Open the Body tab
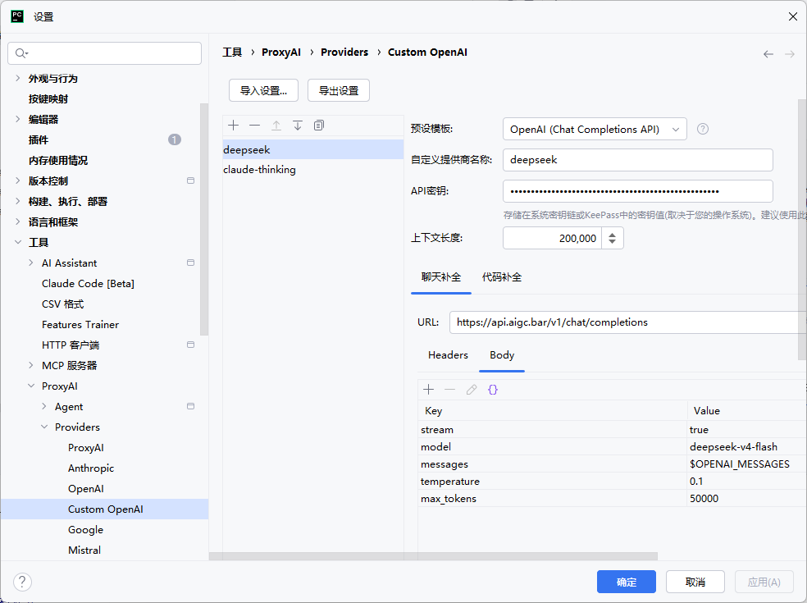This screenshot has height=603, width=807. 502,354
